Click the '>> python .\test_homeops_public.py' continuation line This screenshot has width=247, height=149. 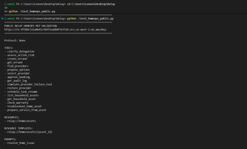(x=30, y=11)
